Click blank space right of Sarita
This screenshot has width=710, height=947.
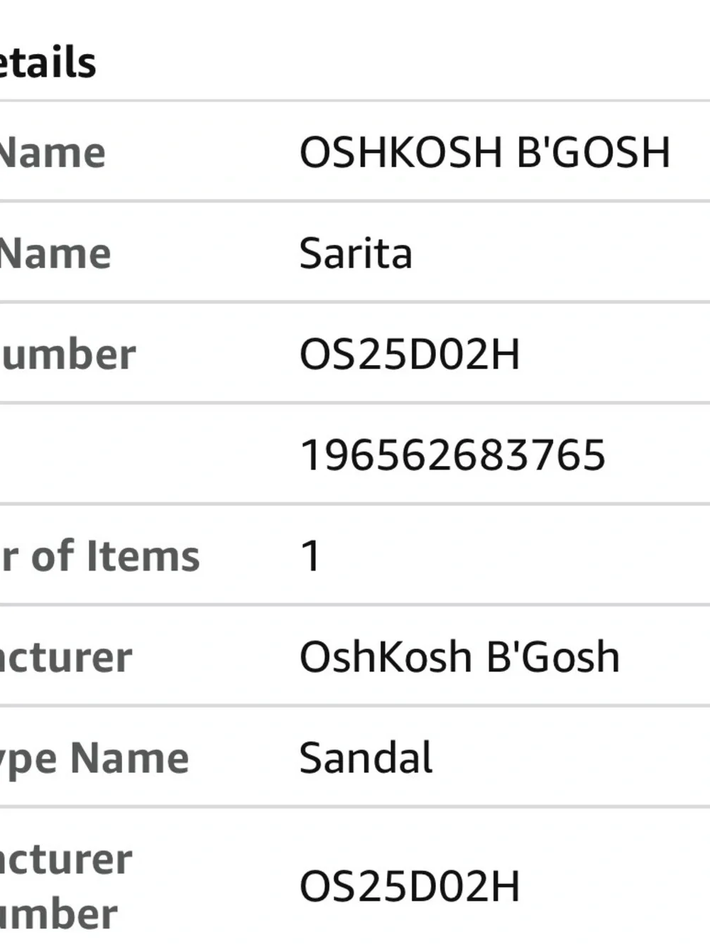561,254
